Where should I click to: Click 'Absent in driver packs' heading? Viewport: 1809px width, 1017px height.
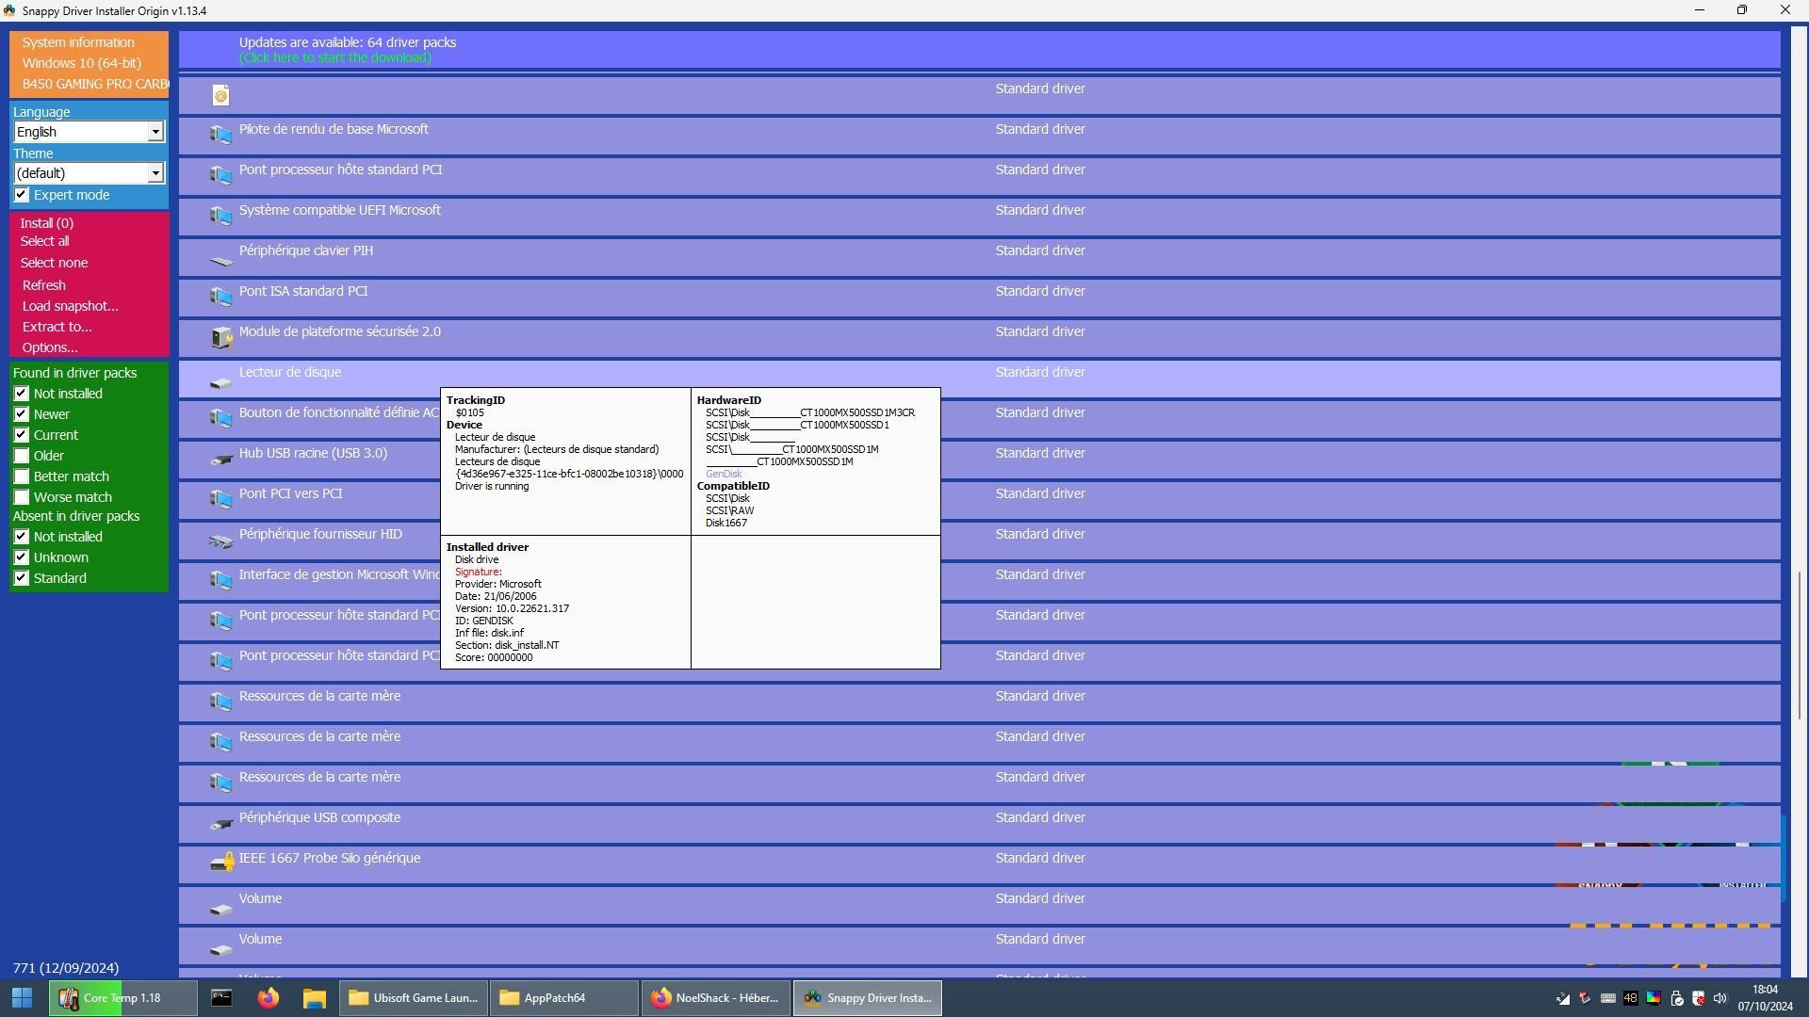click(x=76, y=516)
